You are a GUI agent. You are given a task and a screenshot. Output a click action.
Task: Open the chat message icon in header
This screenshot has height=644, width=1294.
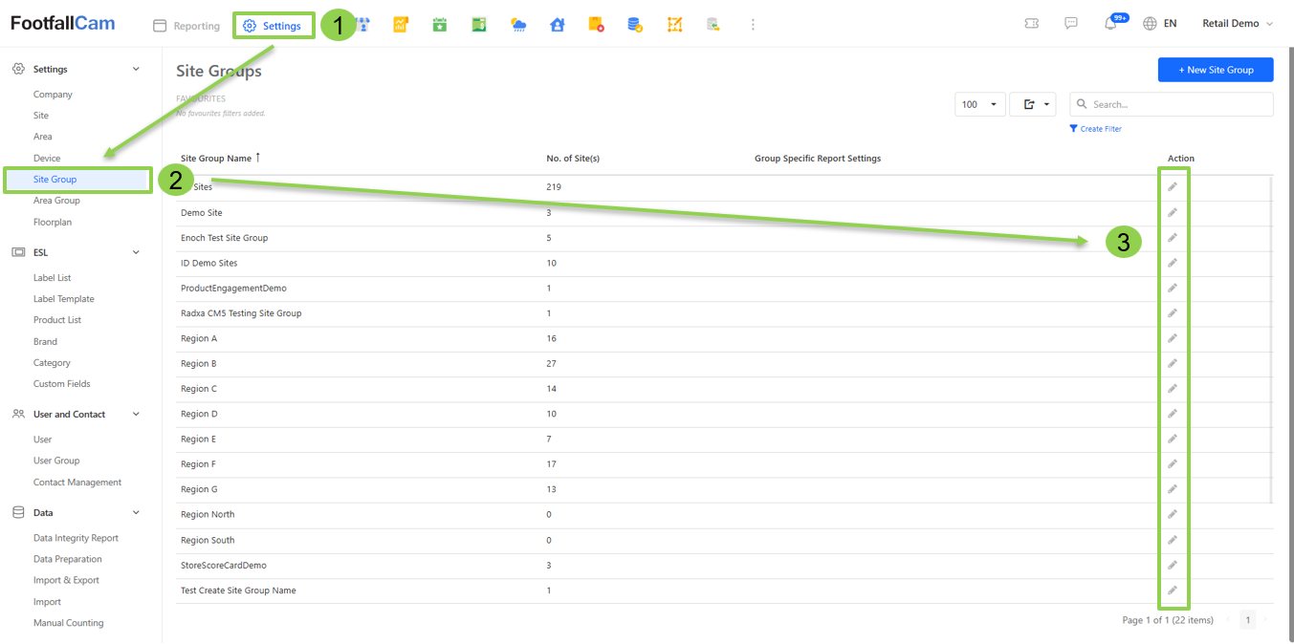[1071, 25]
